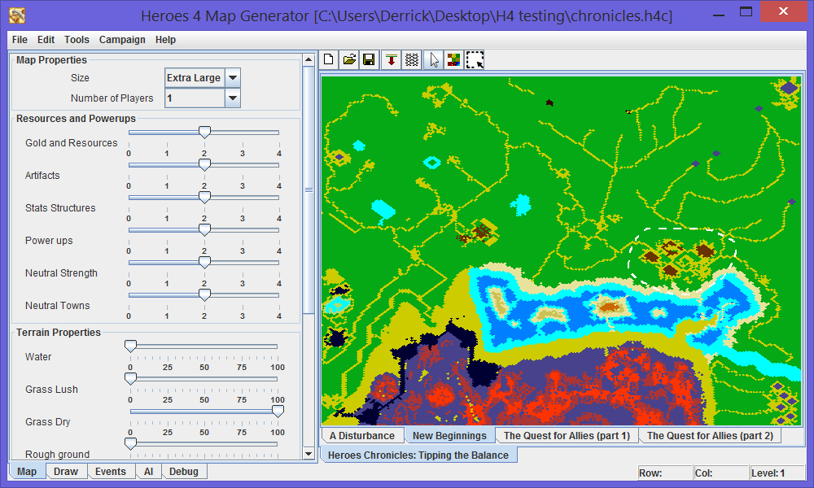Image resolution: width=814 pixels, height=488 pixels.
Task: Click the Level: 1 status bar entry
Action: (776, 473)
